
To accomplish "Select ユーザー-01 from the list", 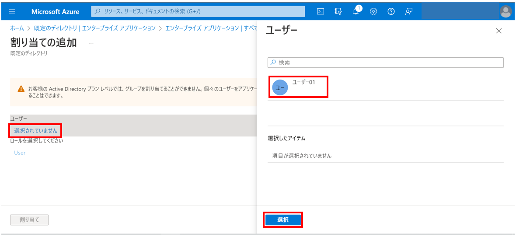I will (x=303, y=82).
